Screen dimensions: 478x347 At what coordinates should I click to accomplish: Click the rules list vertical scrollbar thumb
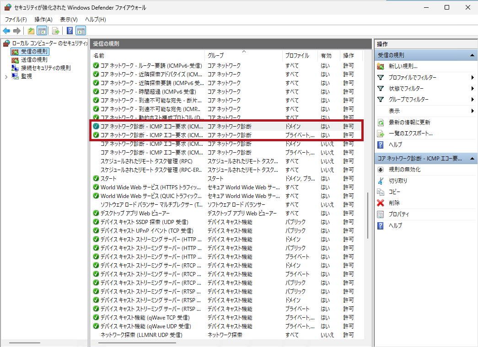point(368,215)
